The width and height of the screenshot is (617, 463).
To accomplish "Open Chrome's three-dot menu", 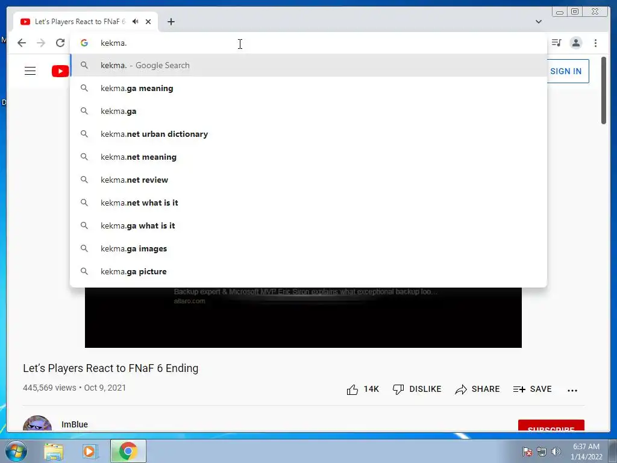I will pyautogui.click(x=595, y=43).
